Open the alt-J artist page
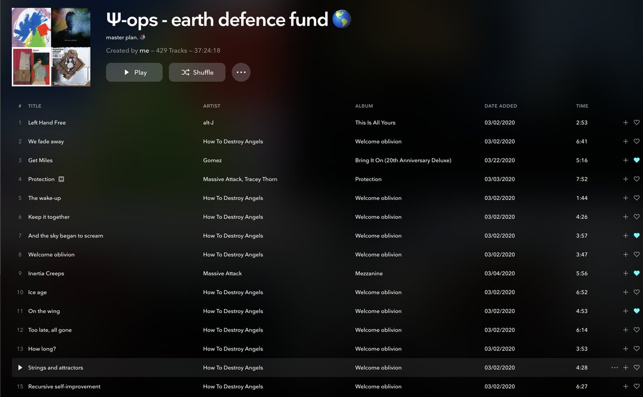The width and height of the screenshot is (643, 397). (x=208, y=123)
